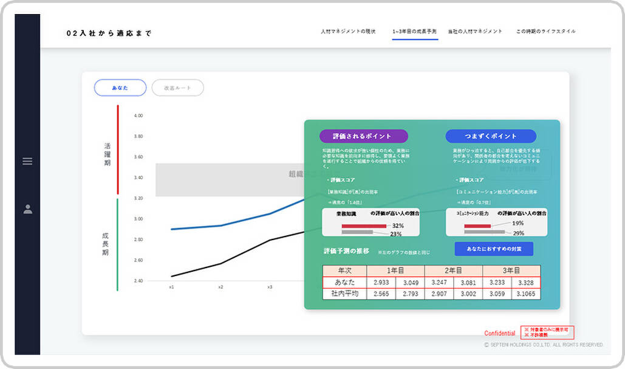Click the 2.40 y-axis value
This screenshot has width=625, height=369.
[x=138, y=281]
